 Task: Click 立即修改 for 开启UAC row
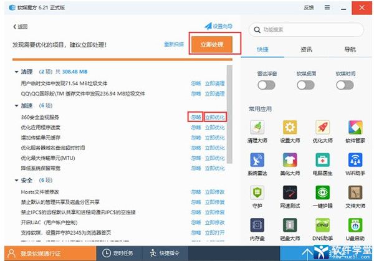click(x=215, y=222)
